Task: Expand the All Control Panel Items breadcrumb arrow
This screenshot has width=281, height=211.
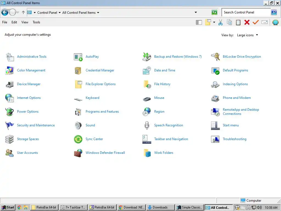Action: click(98, 13)
